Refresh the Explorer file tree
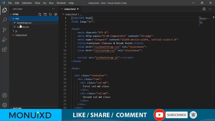Viewport: 215px width, 121px height. pyautogui.click(x=50, y=14)
